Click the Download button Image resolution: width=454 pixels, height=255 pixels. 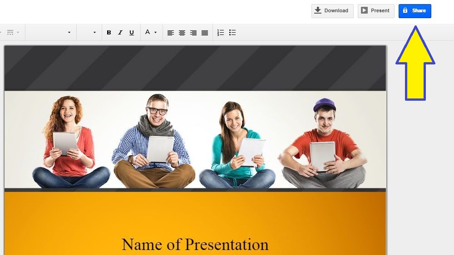(x=332, y=11)
